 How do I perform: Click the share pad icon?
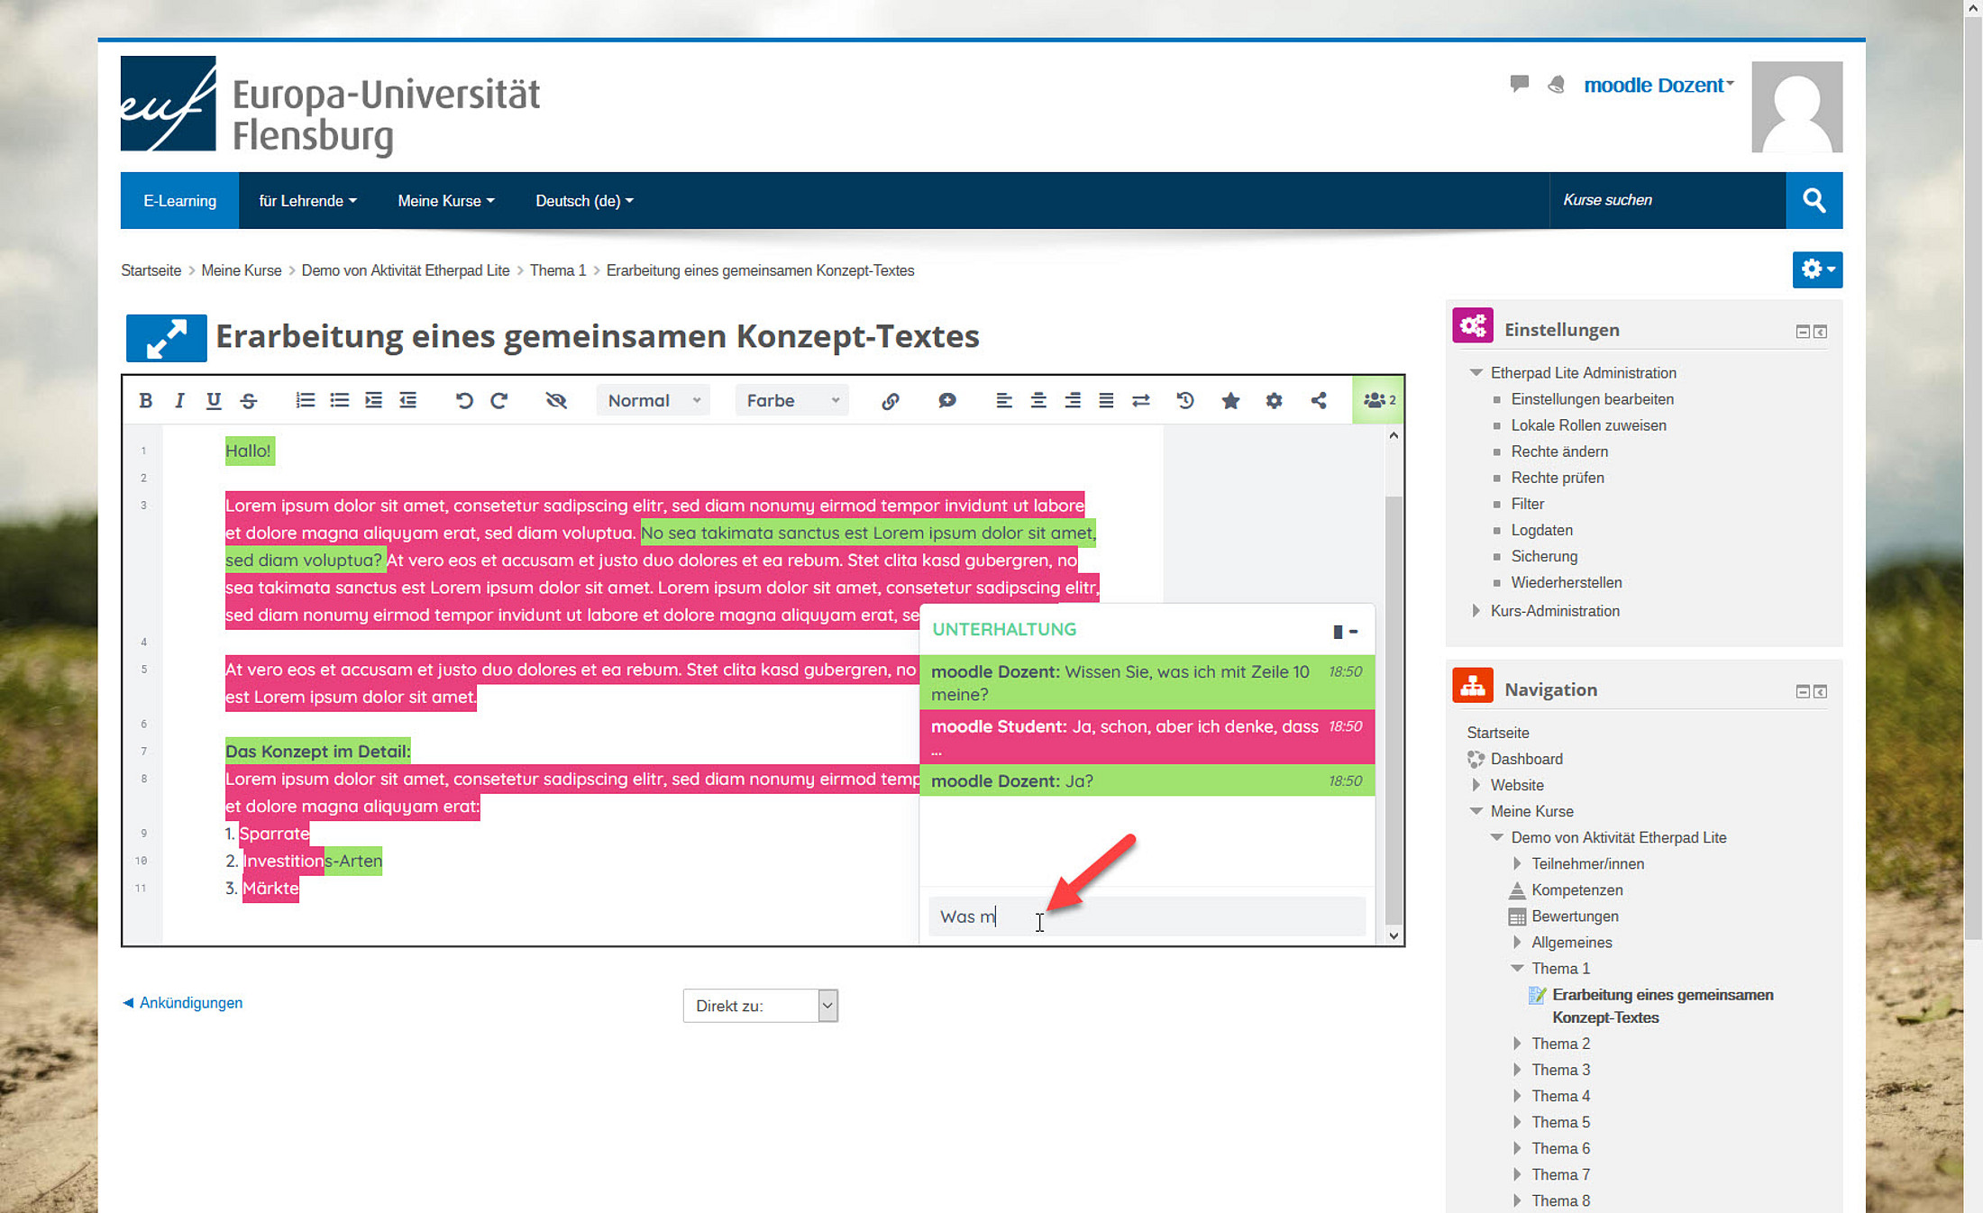(1319, 400)
